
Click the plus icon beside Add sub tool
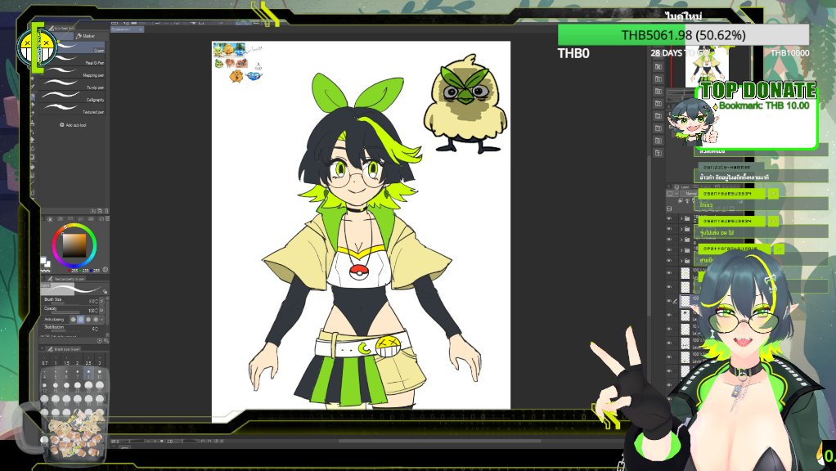[x=62, y=125]
